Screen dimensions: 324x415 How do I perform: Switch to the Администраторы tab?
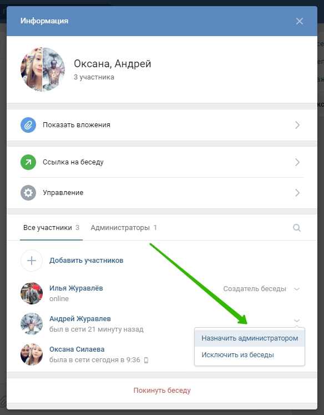coord(124,228)
